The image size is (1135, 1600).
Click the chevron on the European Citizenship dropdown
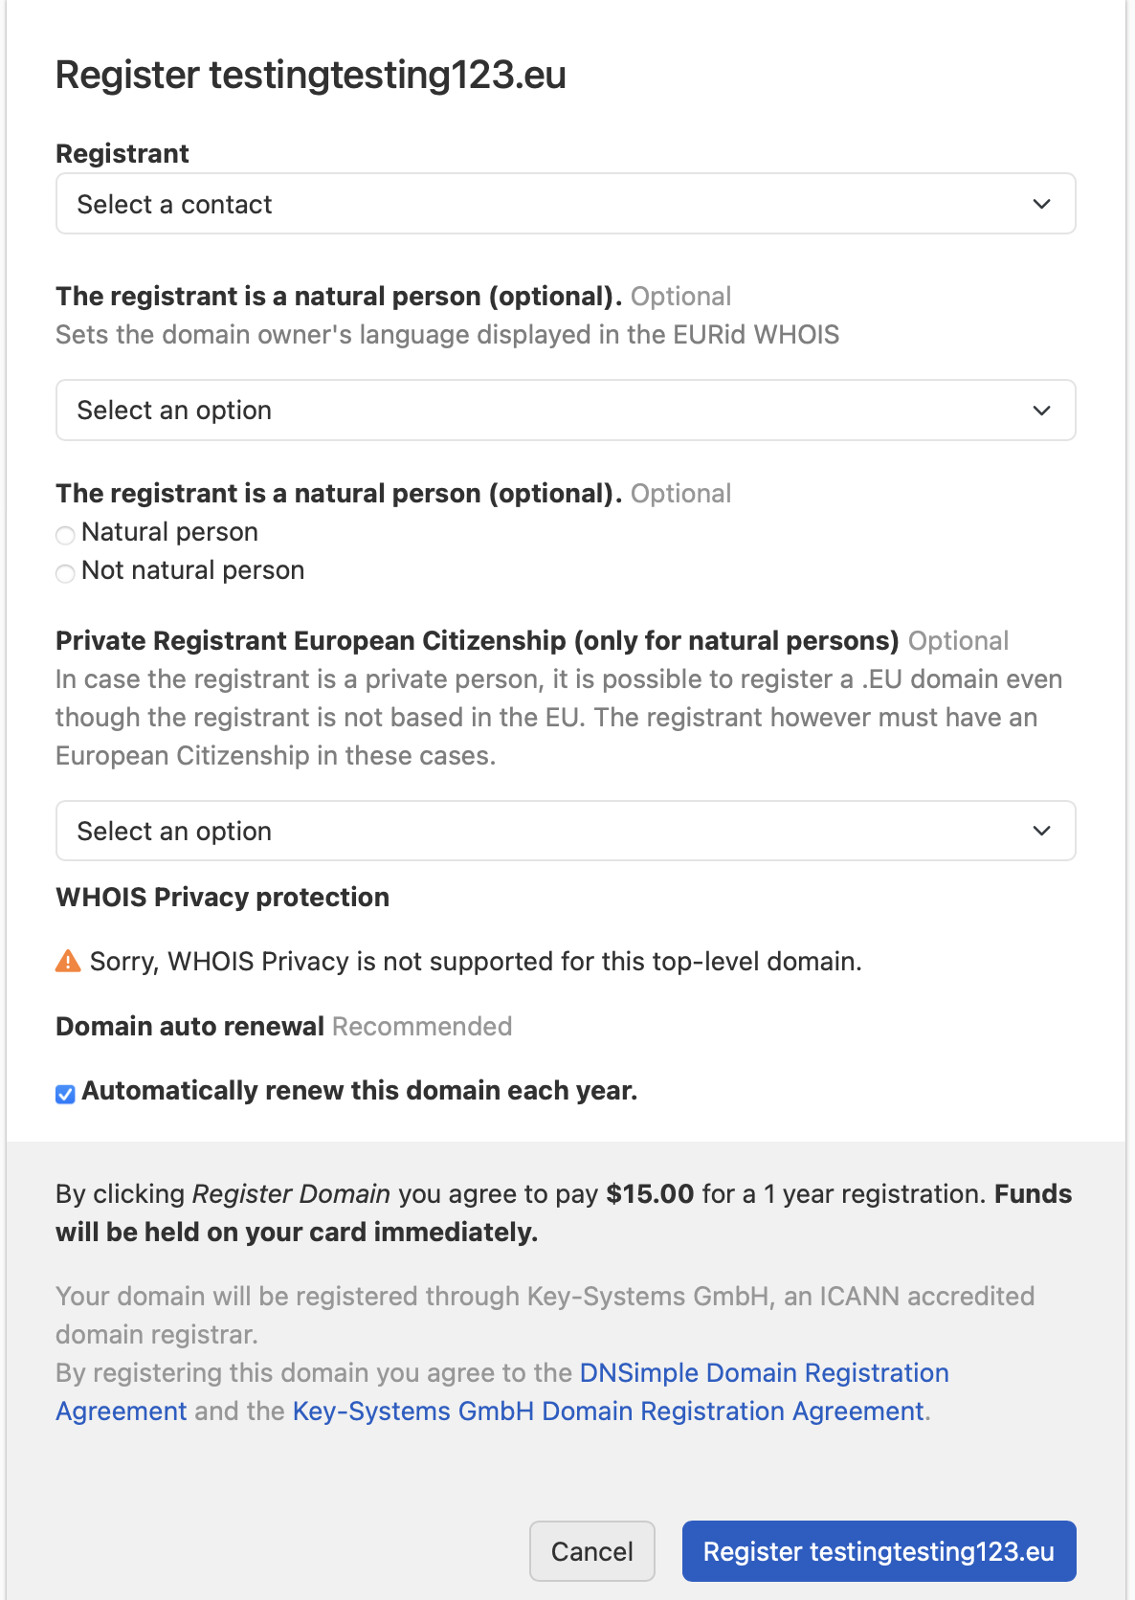click(1043, 831)
